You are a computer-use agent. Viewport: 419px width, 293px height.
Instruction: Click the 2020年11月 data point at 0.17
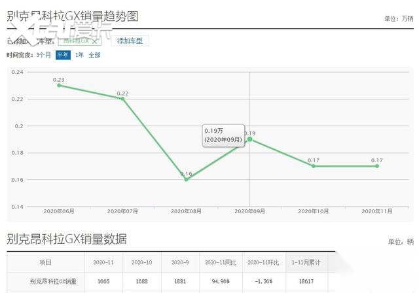point(376,166)
